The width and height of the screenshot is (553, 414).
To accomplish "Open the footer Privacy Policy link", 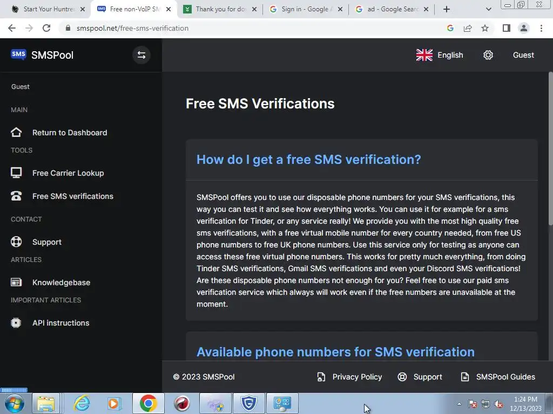I will (x=358, y=377).
